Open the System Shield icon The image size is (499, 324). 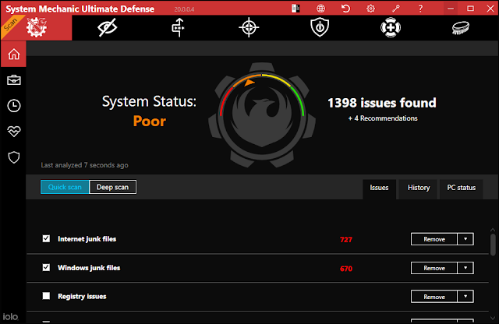pos(320,27)
